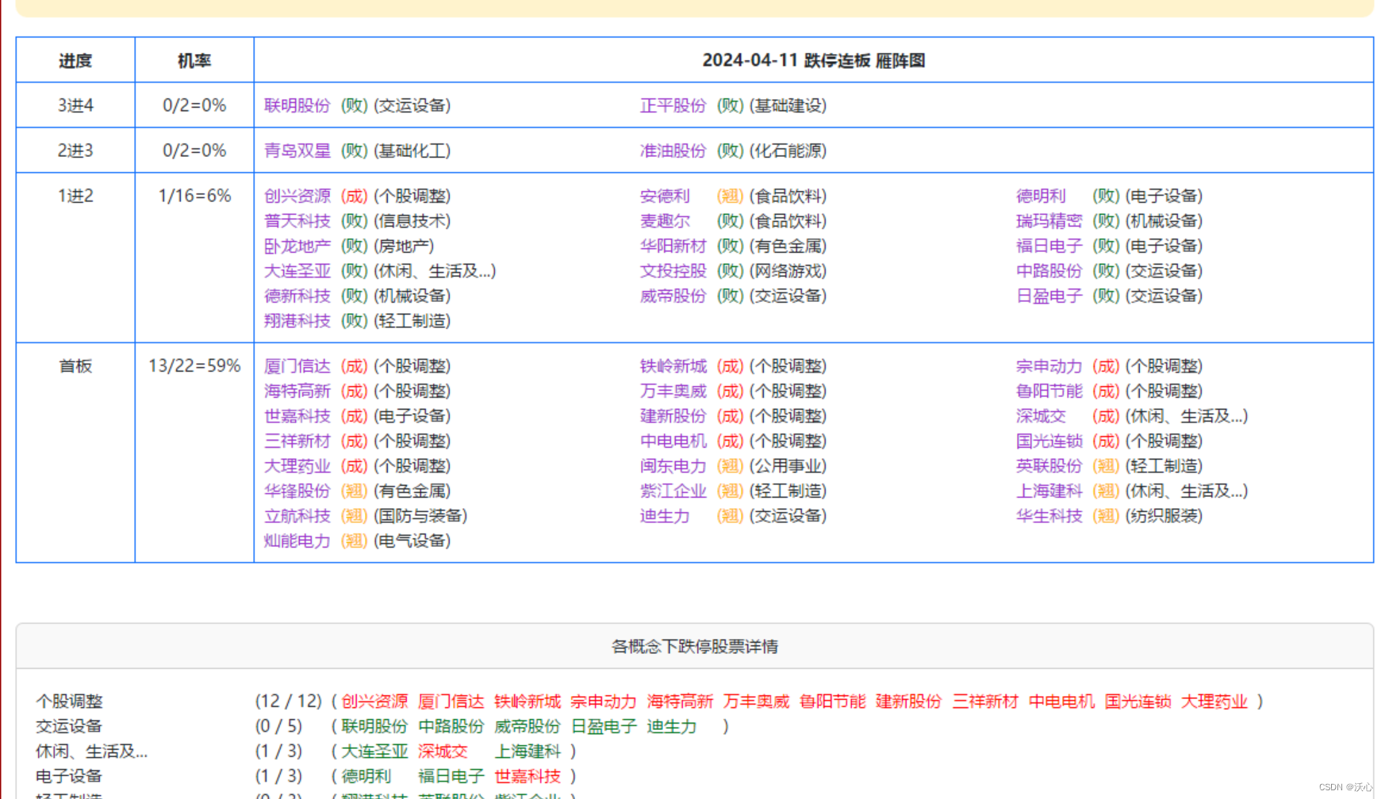The width and height of the screenshot is (1385, 799).
Task: Click 铁岭新城 in the 首板 table row
Action: 673,366
